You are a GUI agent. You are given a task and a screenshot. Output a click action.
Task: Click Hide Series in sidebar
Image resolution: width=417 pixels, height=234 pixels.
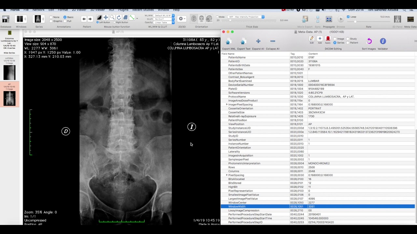tap(9, 53)
